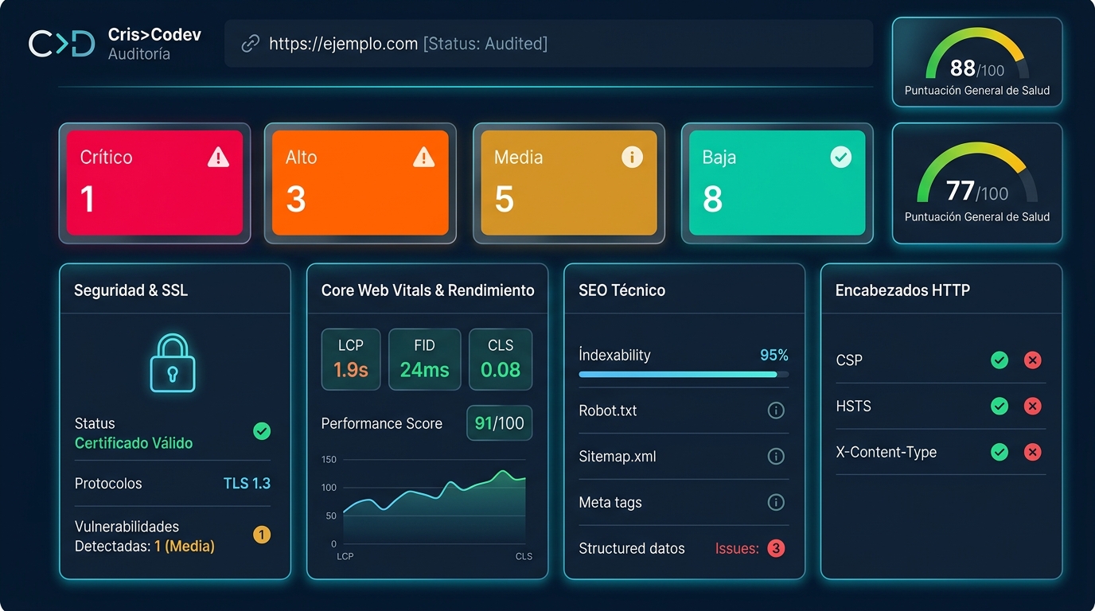Open the Baja severity card
1095x611 pixels.
[777, 183]
